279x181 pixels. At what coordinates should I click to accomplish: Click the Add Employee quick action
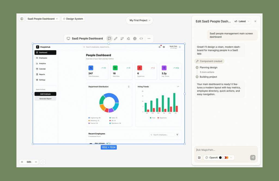[x=45, y=94]
